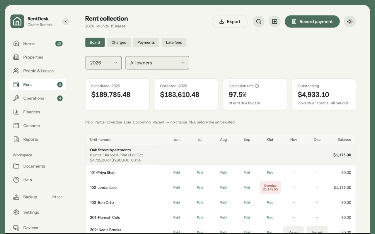Click the Operations wrench icon

click(x=16, y=98)
